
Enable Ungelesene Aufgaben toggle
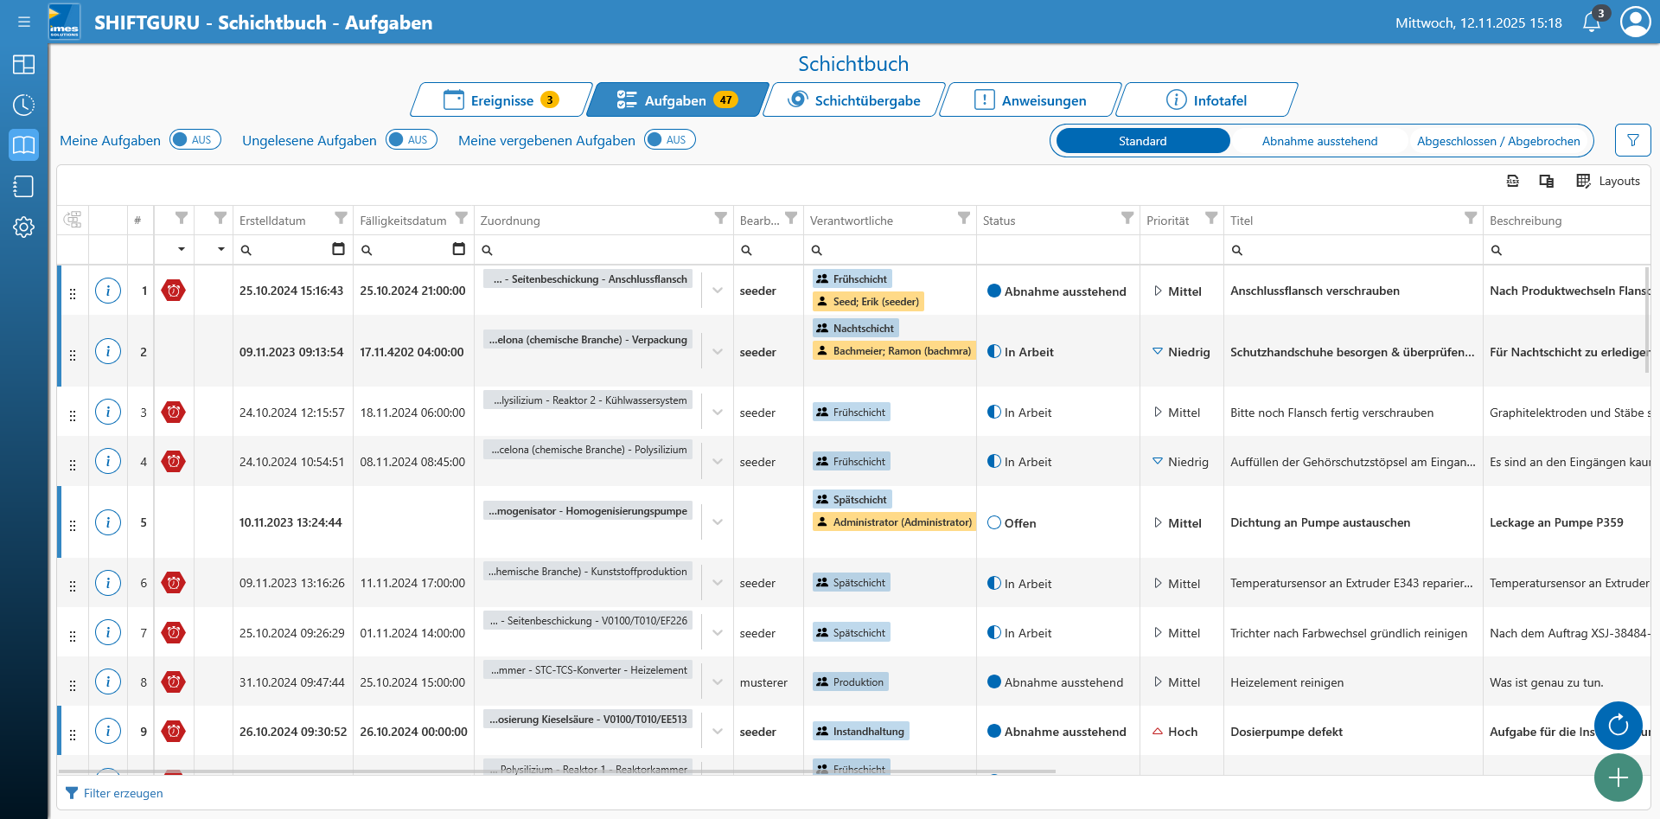(x=412, y=140)
